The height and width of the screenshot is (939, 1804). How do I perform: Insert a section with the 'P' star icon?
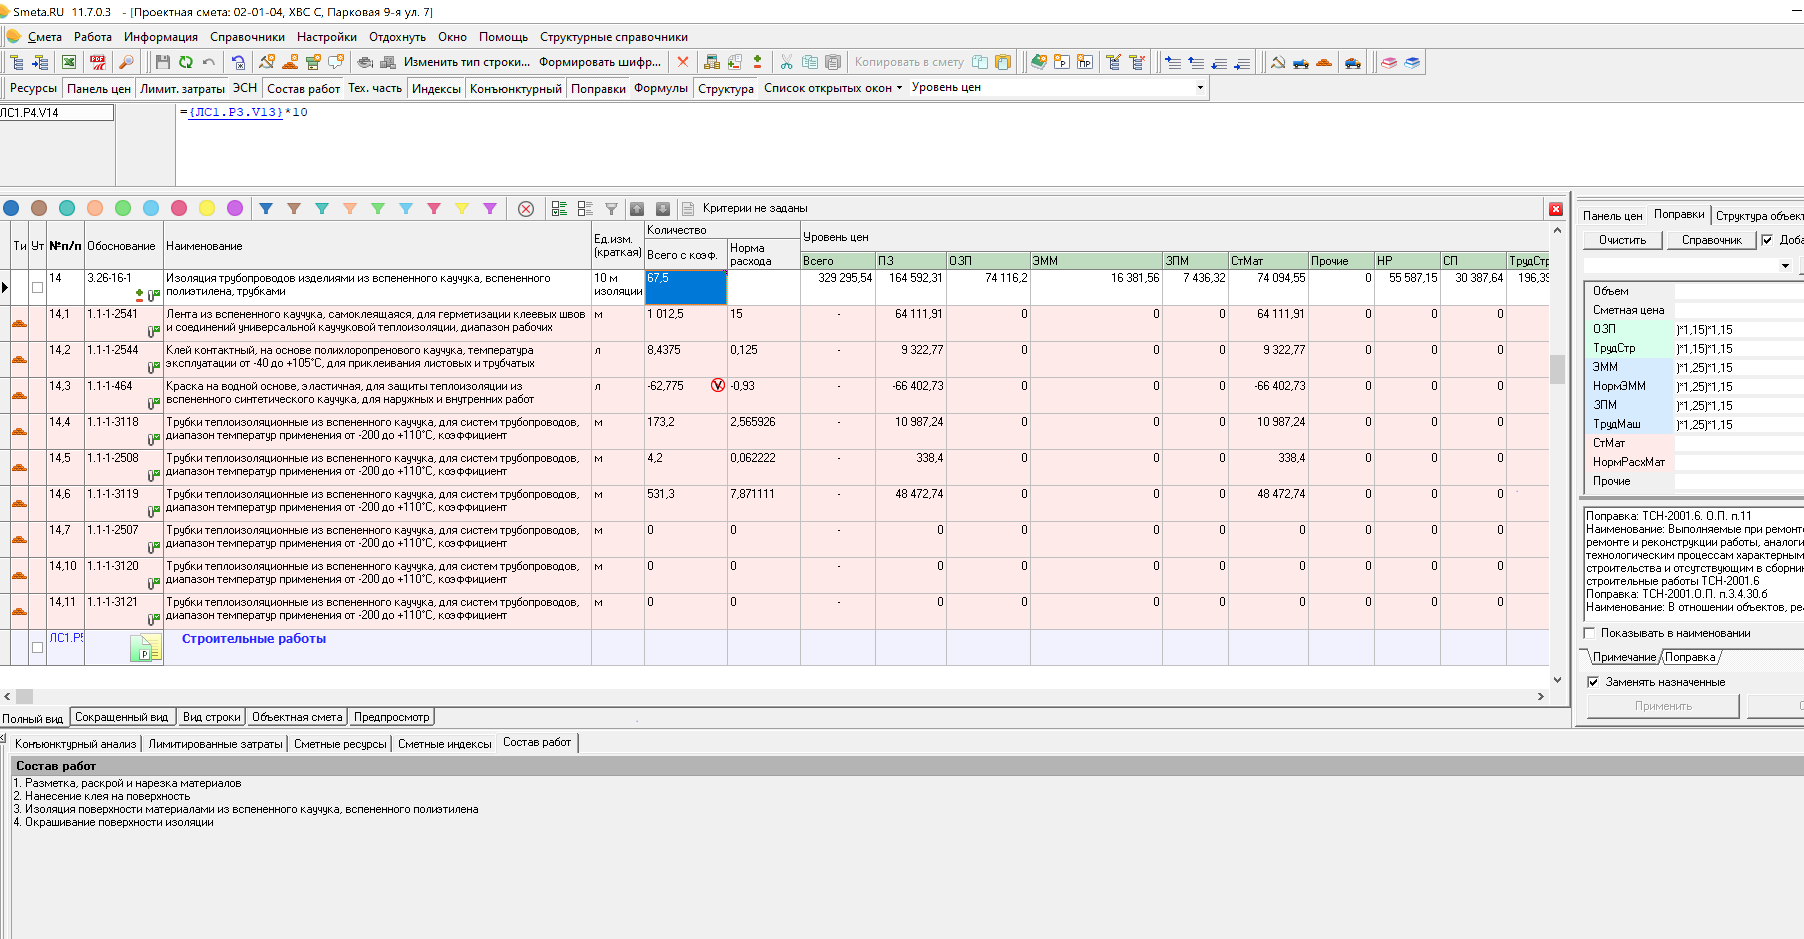(1062, 62)
